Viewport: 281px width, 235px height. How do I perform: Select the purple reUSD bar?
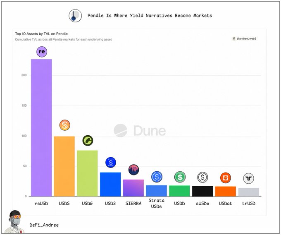(x=41, y=128)
